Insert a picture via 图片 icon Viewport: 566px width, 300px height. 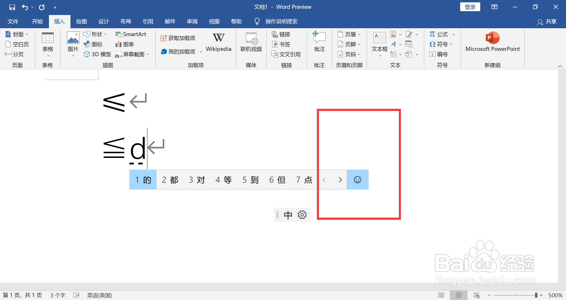pyautogui.click(x=73, y=44)
